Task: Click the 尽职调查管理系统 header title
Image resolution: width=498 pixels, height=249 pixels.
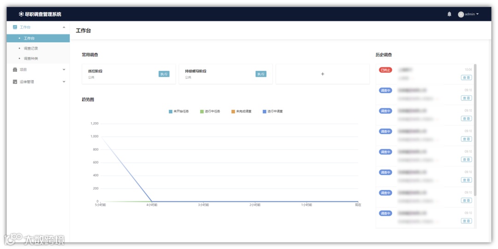Action: [43, 14]
